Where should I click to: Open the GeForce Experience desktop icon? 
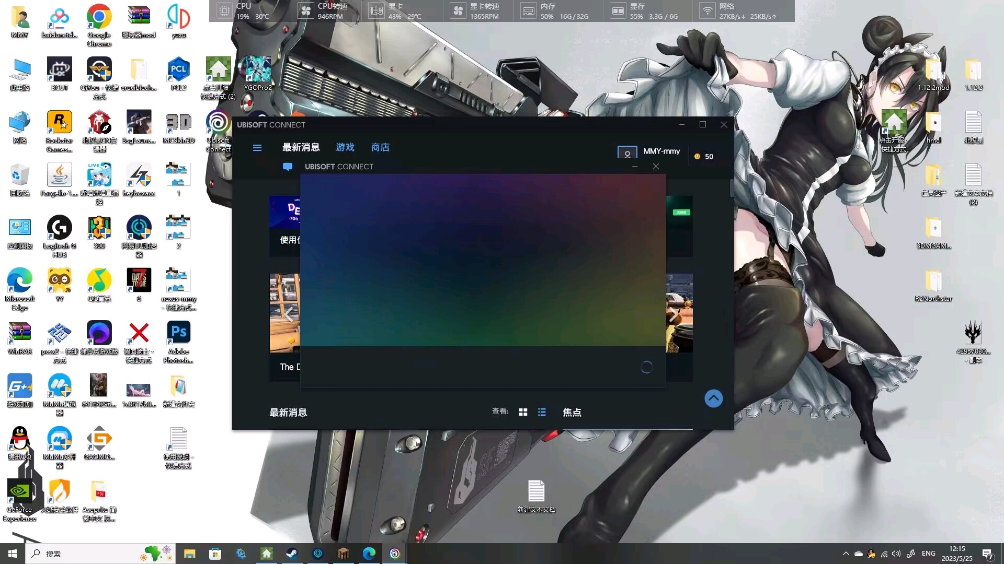pyautogui.click(x=19, y=500)
